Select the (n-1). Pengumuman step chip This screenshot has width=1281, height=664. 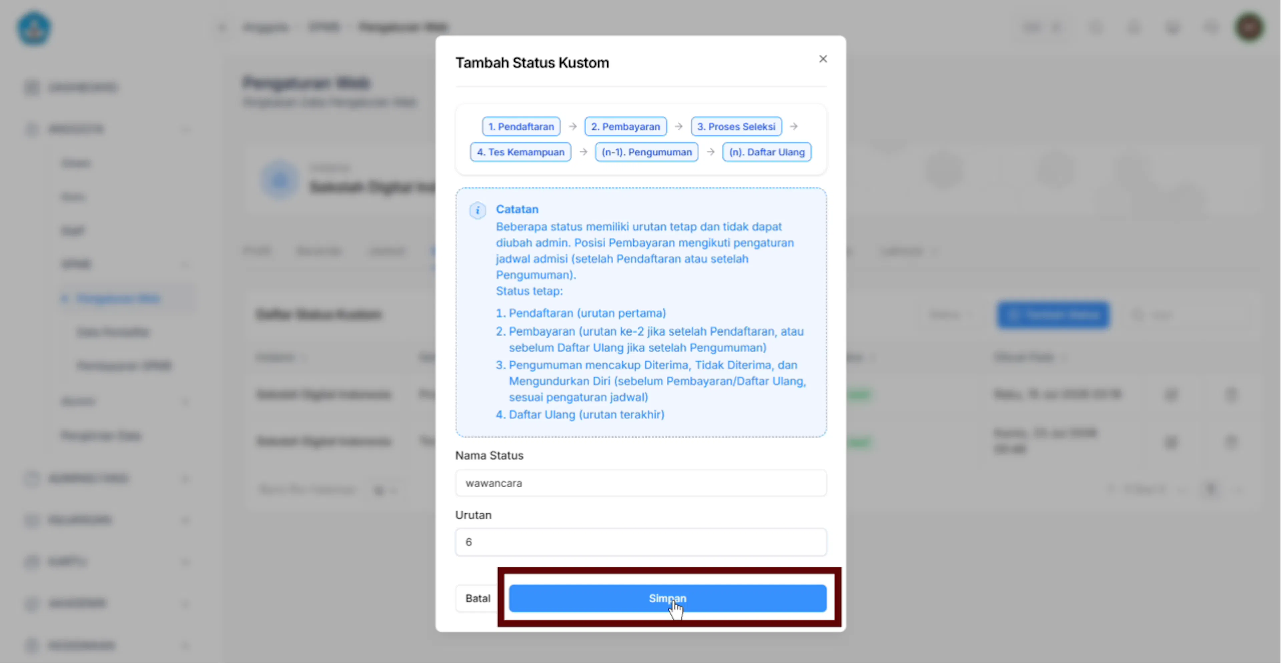coord(647,152)
